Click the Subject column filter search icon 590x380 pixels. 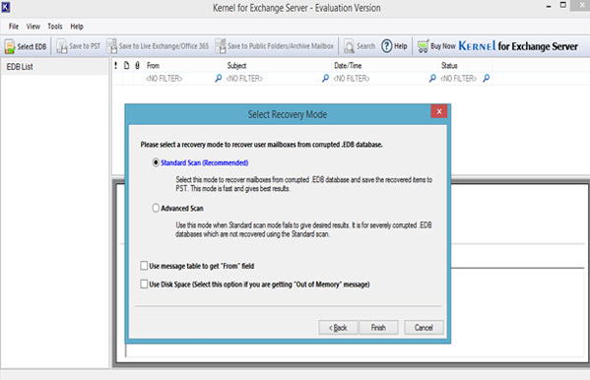[x=325, y=78]
